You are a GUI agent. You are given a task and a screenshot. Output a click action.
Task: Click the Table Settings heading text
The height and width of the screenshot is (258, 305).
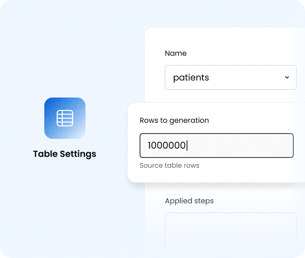(64, 154)
